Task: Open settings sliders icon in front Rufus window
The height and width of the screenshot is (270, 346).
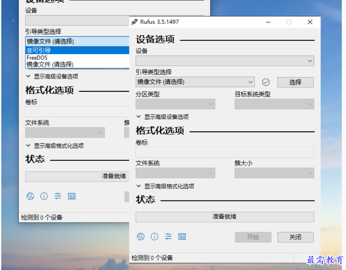Action: 168,237
